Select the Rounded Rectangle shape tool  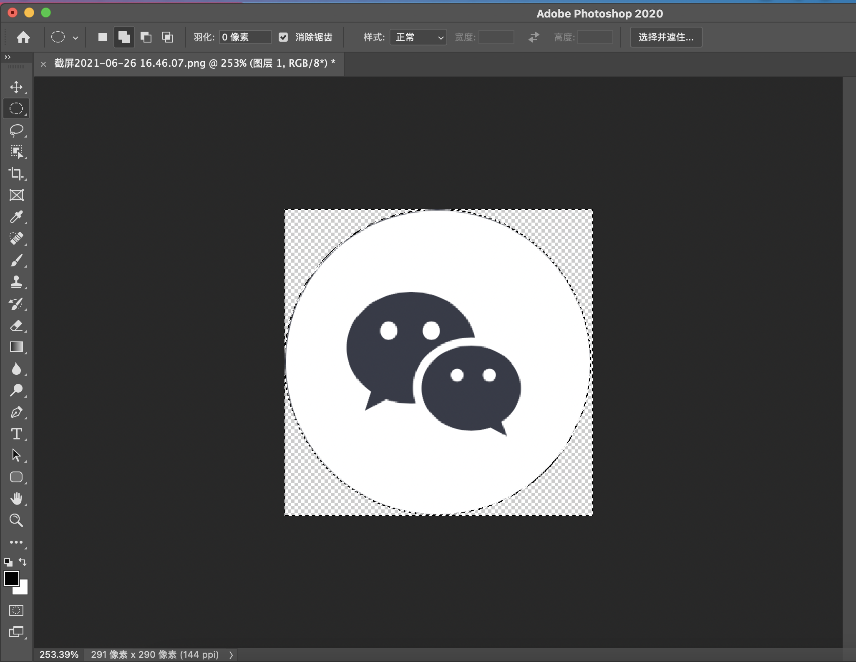pyautogui.click(x=16, y=477)
